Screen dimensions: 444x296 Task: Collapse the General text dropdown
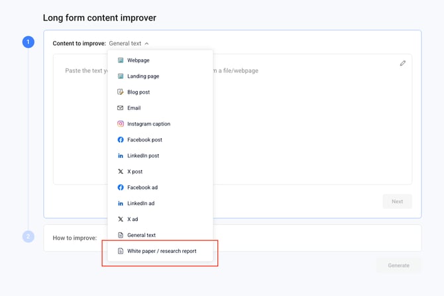(x=129, y=44)
